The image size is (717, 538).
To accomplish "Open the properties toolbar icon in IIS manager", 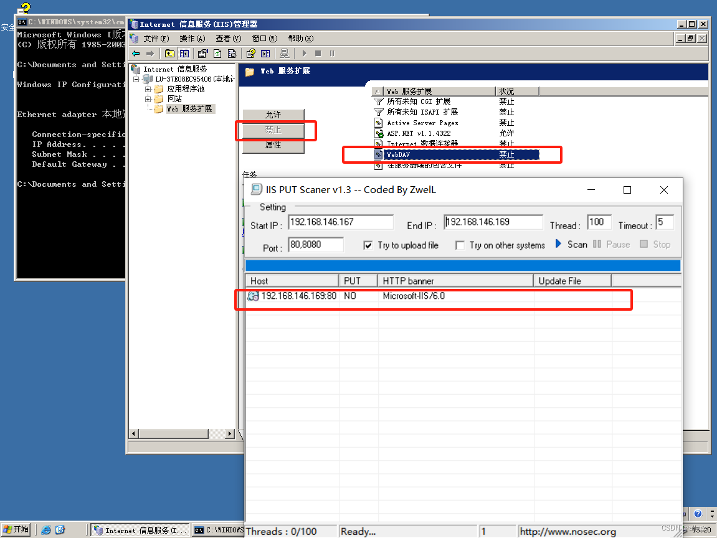I will click(x=202, y=54).
